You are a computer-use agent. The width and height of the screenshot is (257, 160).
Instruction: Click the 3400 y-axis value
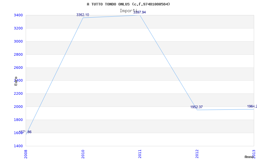(18, 15)
